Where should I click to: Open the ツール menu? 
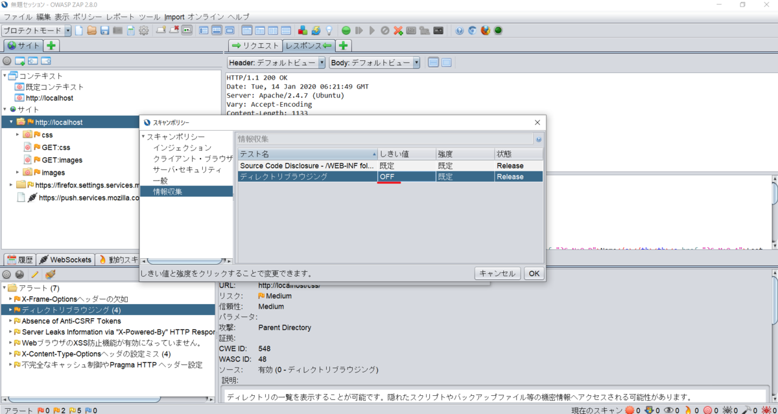(149, 16)
